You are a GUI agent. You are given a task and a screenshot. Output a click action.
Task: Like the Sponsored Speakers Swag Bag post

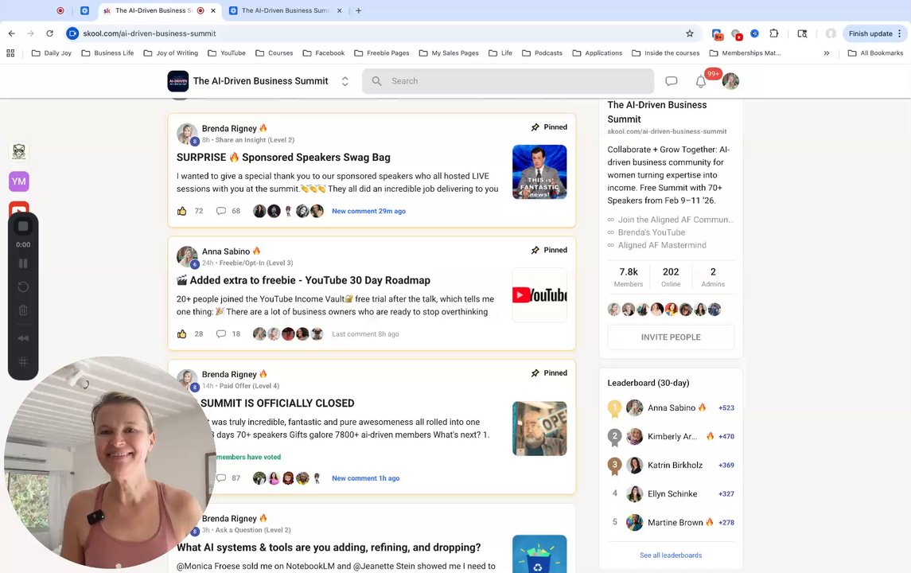tap(182, 211)
